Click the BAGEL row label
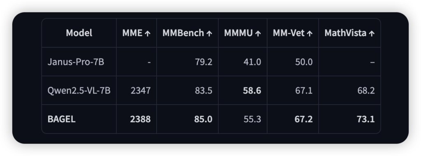421x156 pixels. tap(62, 119)
